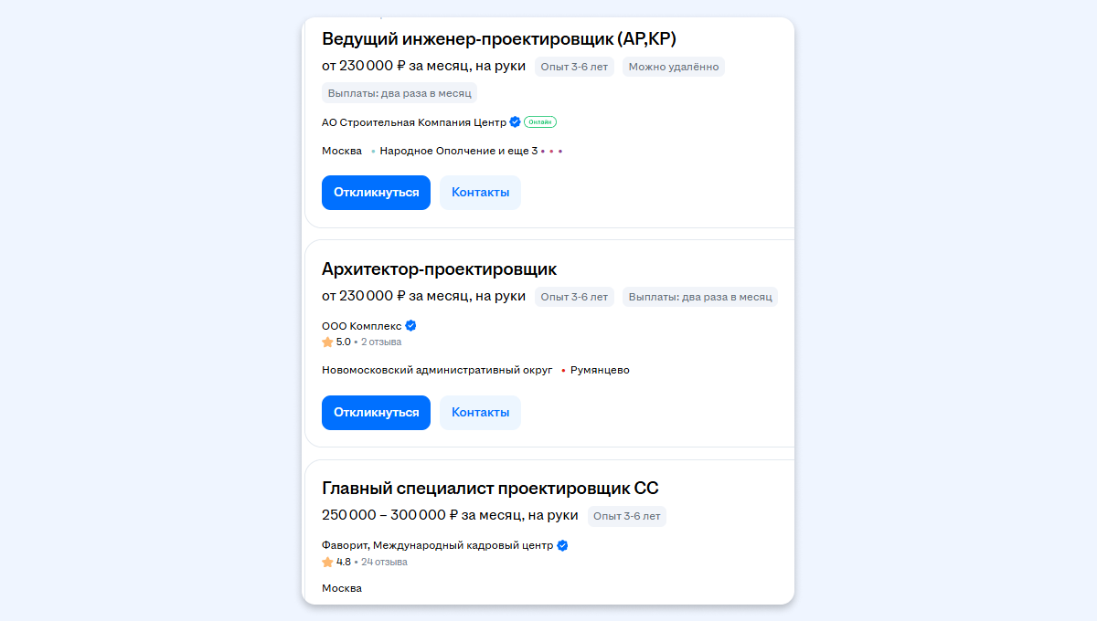Open the Архитектор-проектировщик vacancy title
Viewport: 1097px width, 621px height.
[x=439, y=269]
